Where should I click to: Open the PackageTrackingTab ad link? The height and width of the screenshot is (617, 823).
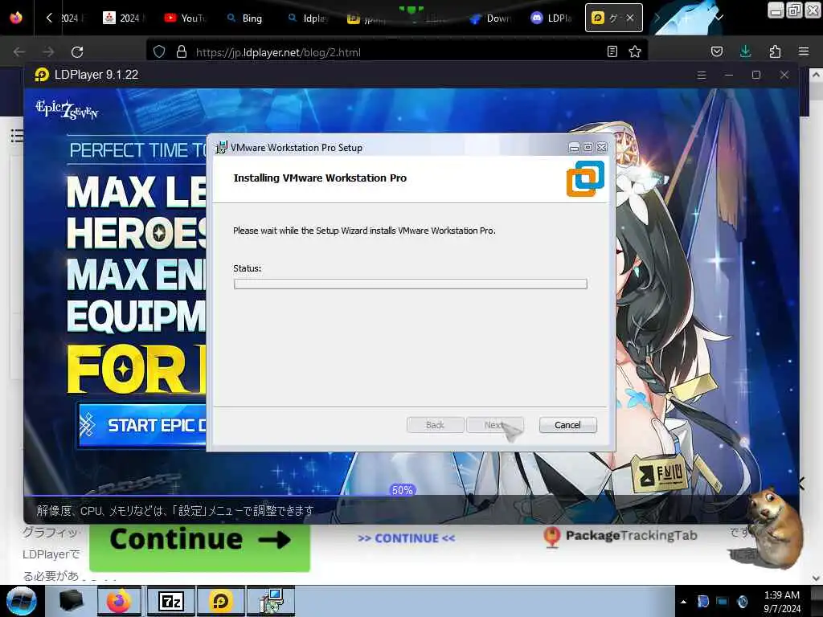(x=620, y=536)
